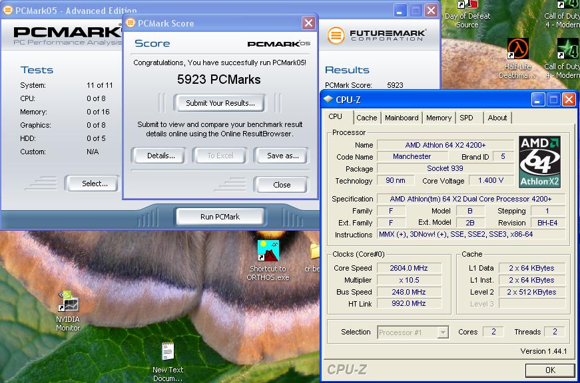Click the PCMark Score dialog title icon
The width and height of the screenshot is (580, 383).
coord(131,23)
